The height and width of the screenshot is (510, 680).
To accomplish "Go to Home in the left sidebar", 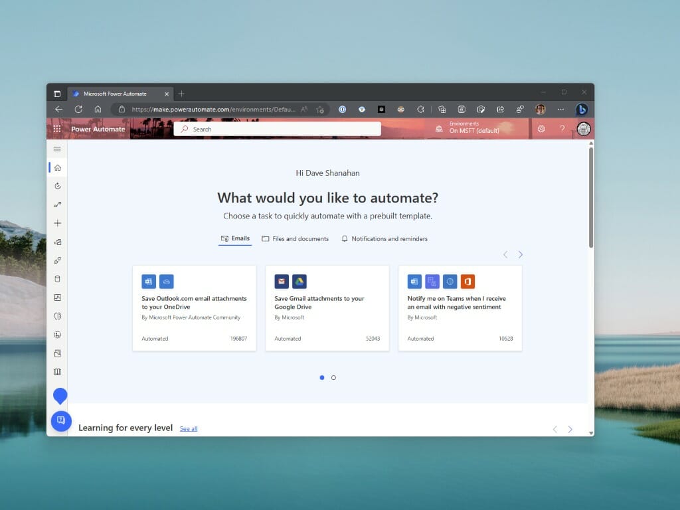I will point(58,168).
